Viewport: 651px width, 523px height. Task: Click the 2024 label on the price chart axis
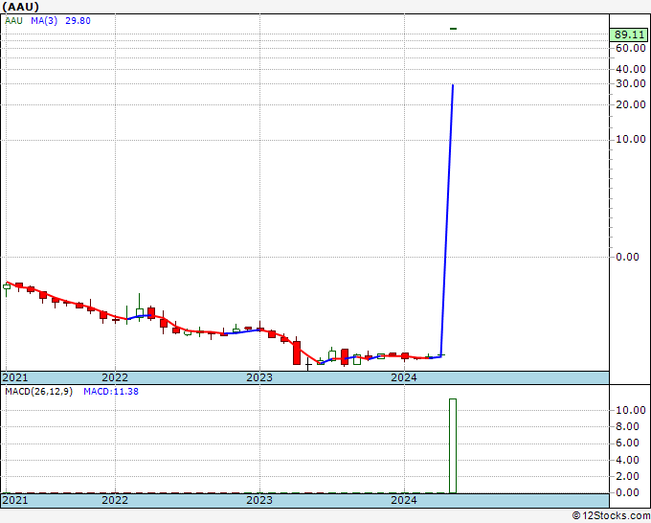coord(404,377)
